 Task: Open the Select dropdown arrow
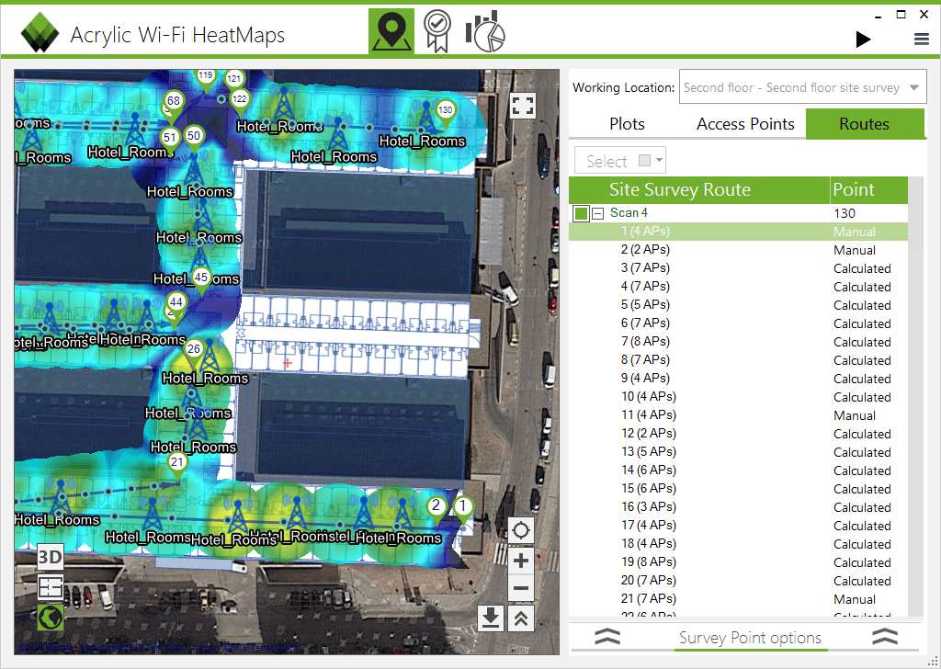[x=660, y=160]
